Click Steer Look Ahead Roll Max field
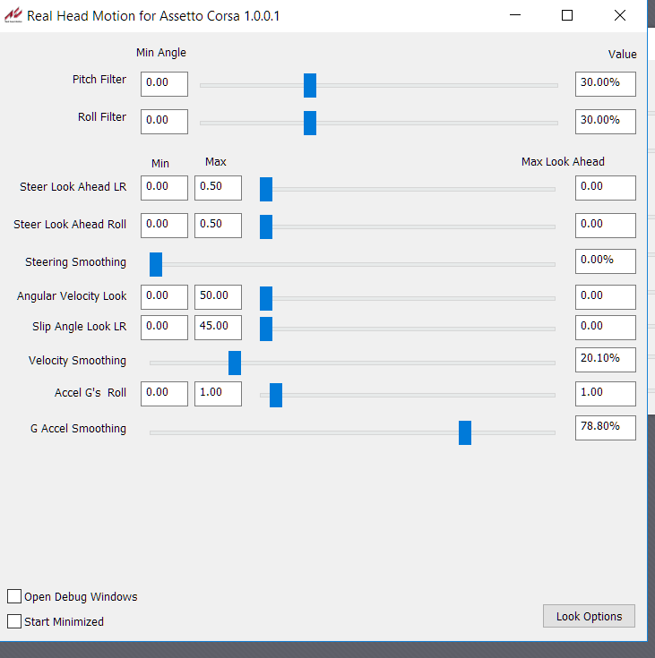 pos(218,226)
